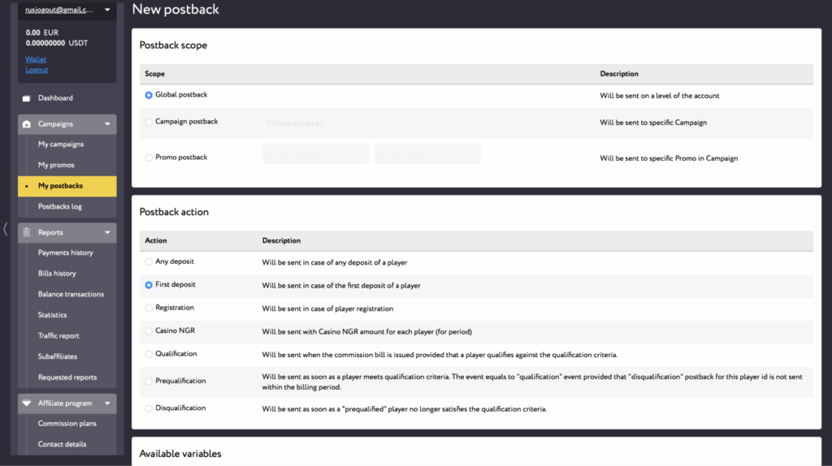Screen dimensions: 832x466
Task: Toggle the Affiliate program menu arrow
Action: click(107, 403)
